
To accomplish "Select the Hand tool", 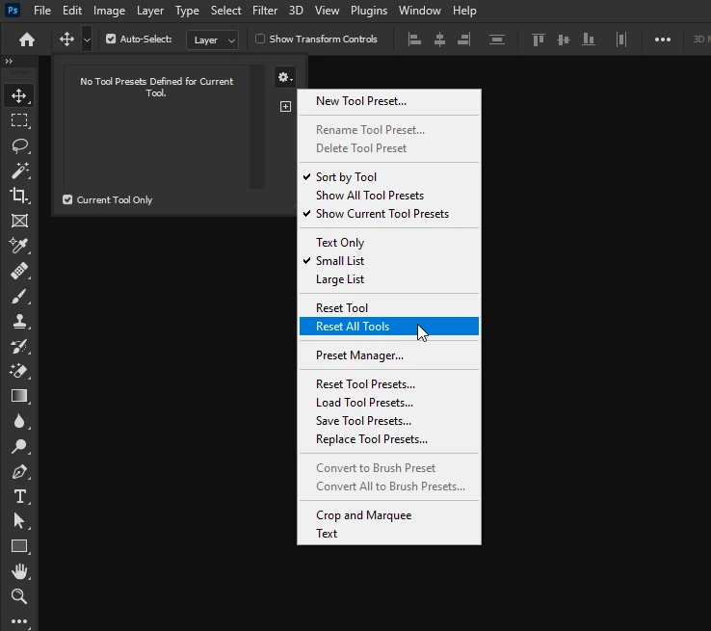I will [x=19, y=571].
